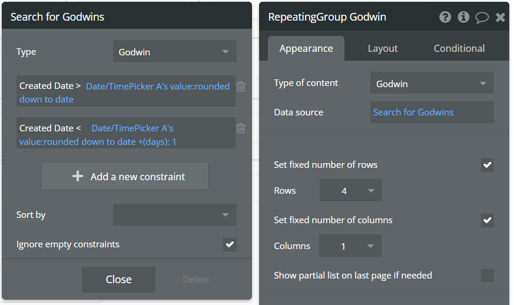This screenshot has height=305, width=514.
Task: Switch to the Conditional tab
Action: tap(459, 48)
